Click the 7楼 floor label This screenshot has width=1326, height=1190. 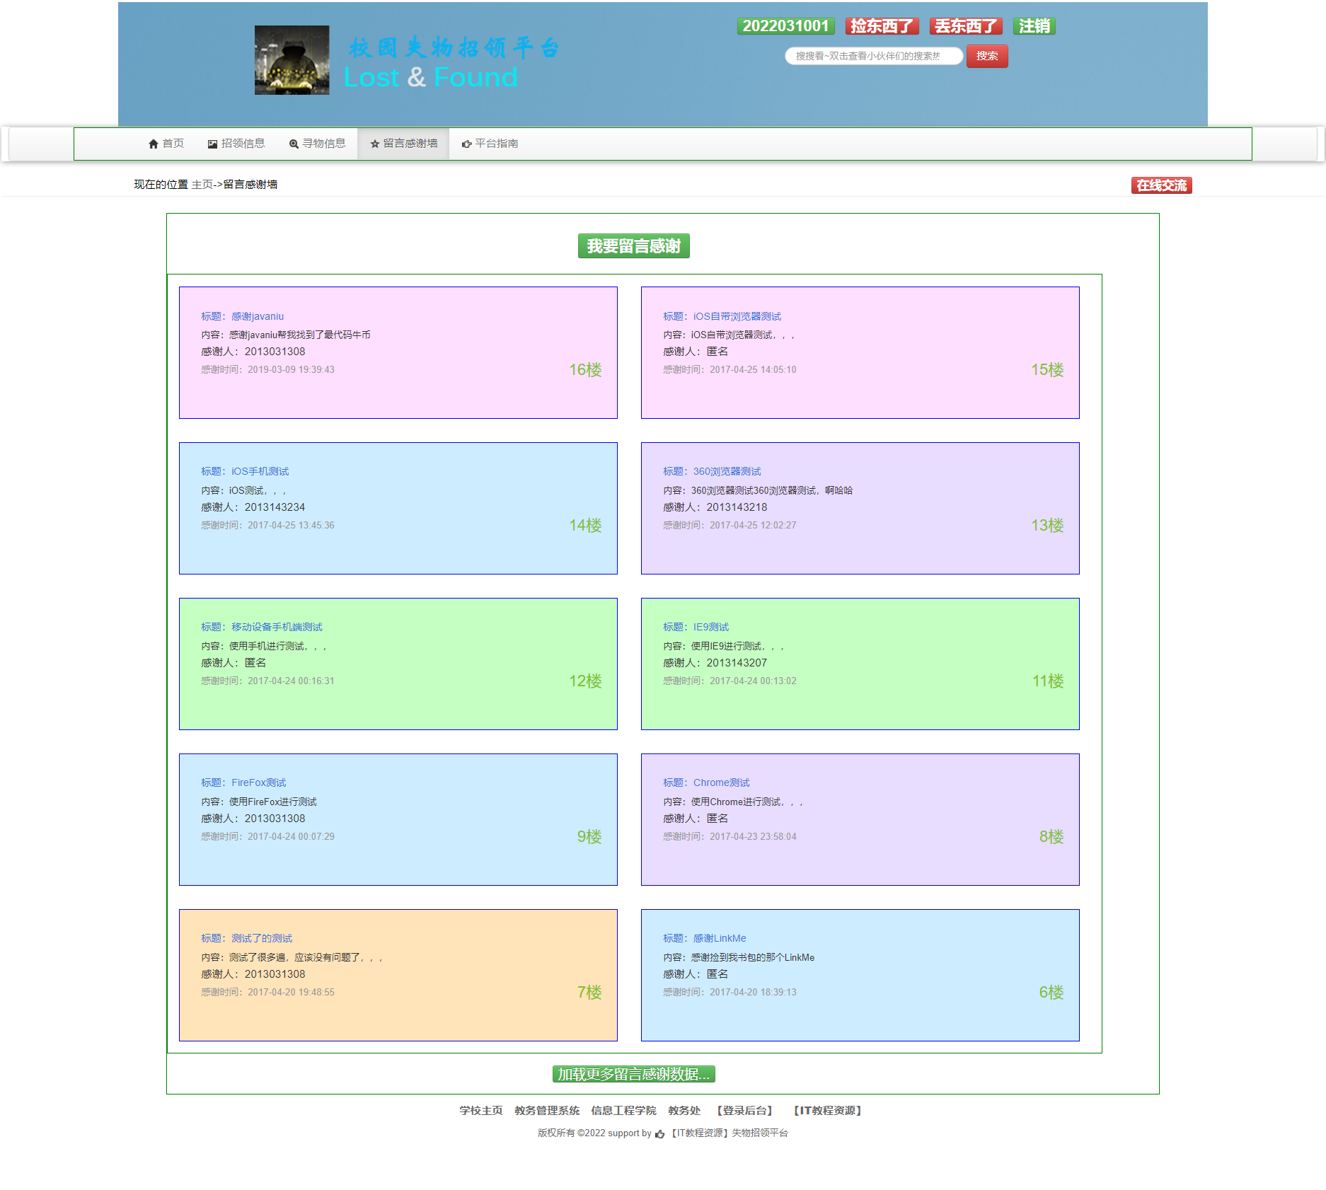pos(589,993)
